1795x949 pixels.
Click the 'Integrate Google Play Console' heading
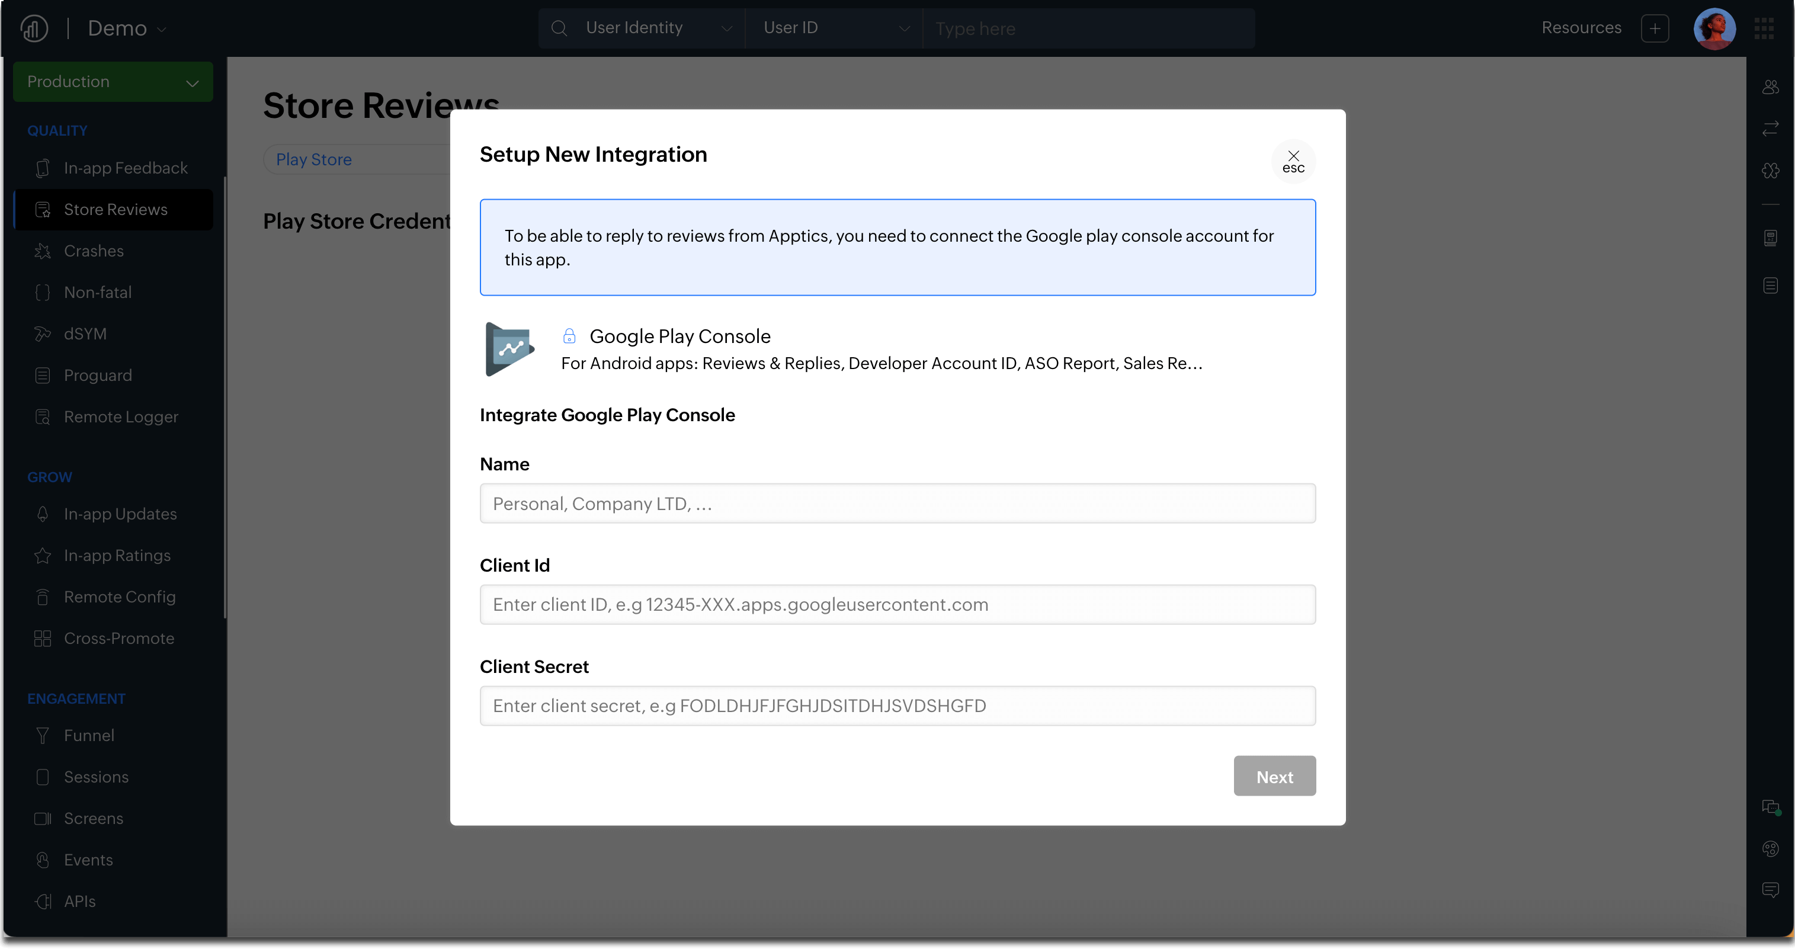point(607,415)
